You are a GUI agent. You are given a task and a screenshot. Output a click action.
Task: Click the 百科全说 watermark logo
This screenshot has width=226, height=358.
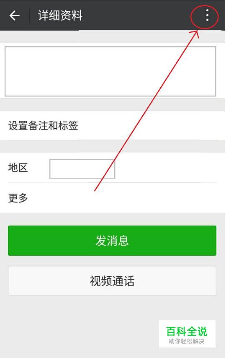(187, 332)
